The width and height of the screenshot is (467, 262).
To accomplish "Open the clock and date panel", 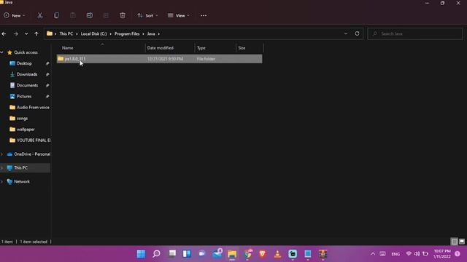I will pyautogui.click(x=442, y=254).
